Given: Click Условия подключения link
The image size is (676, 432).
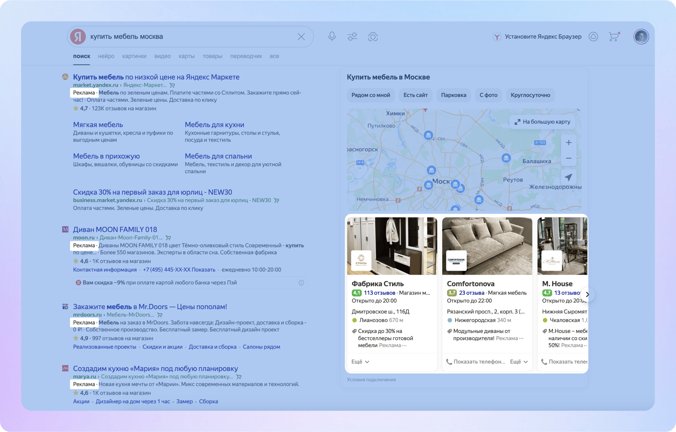Looking at the screenshot, I should tap(371, 380).
